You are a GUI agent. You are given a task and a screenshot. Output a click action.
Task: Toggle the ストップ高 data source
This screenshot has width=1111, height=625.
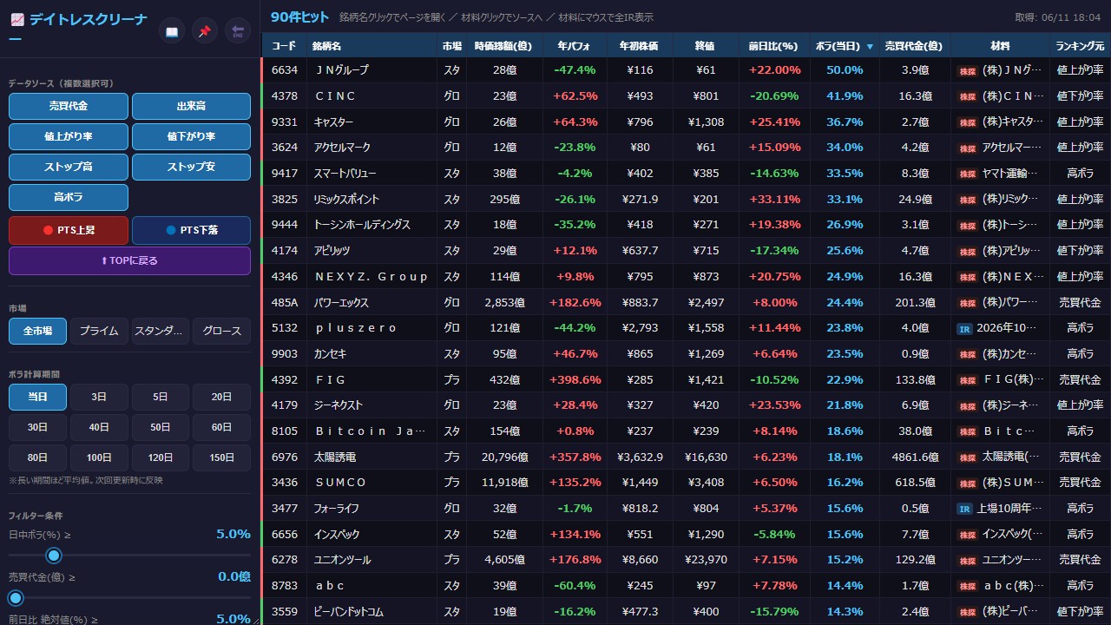pyautogui.click(x=69, y=167)
